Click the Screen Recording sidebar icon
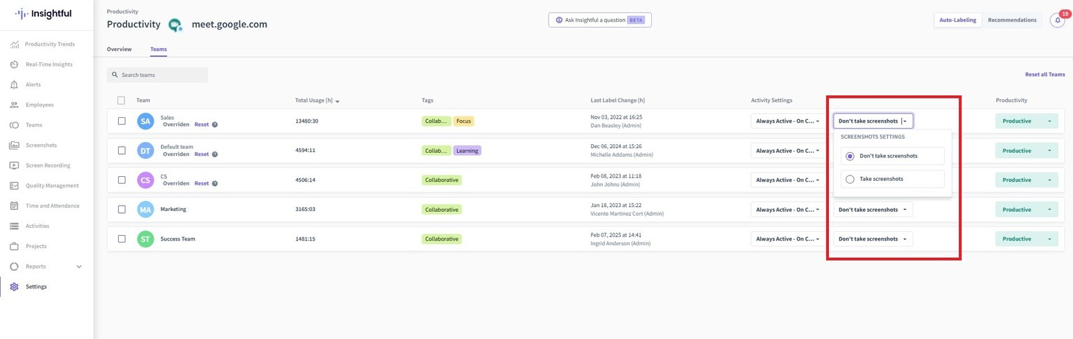This screenshot has height=339, width=1073. 14,165
